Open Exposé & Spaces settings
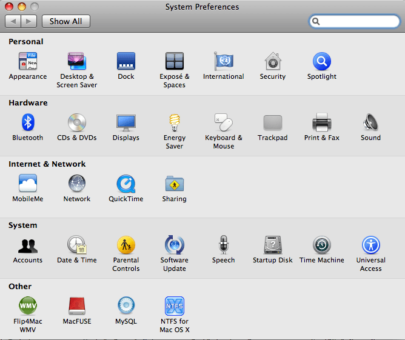405x340 pixels. pos(175,61)
